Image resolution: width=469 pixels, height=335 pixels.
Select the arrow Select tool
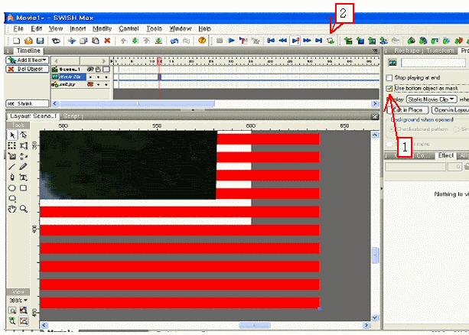[x=12, y=135]
